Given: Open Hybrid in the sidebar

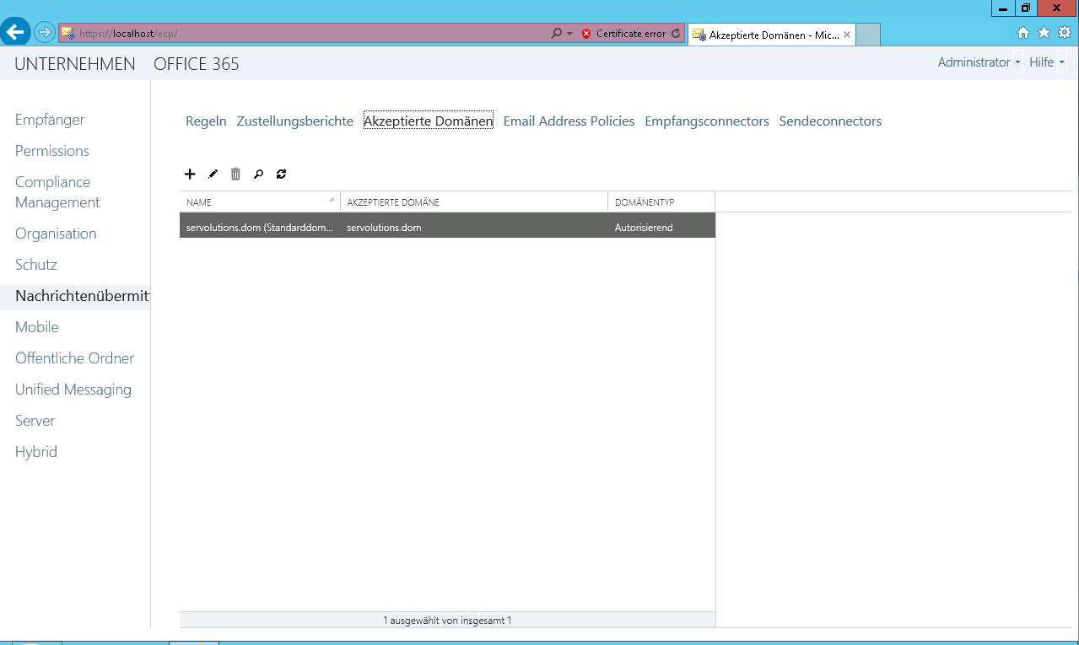Looking at the screenshot, I should 36,452.
